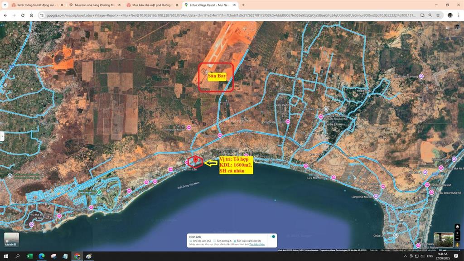Click the yellow Pegman Street View icon
Screen dimensions: 464x261
click(457, 245)
